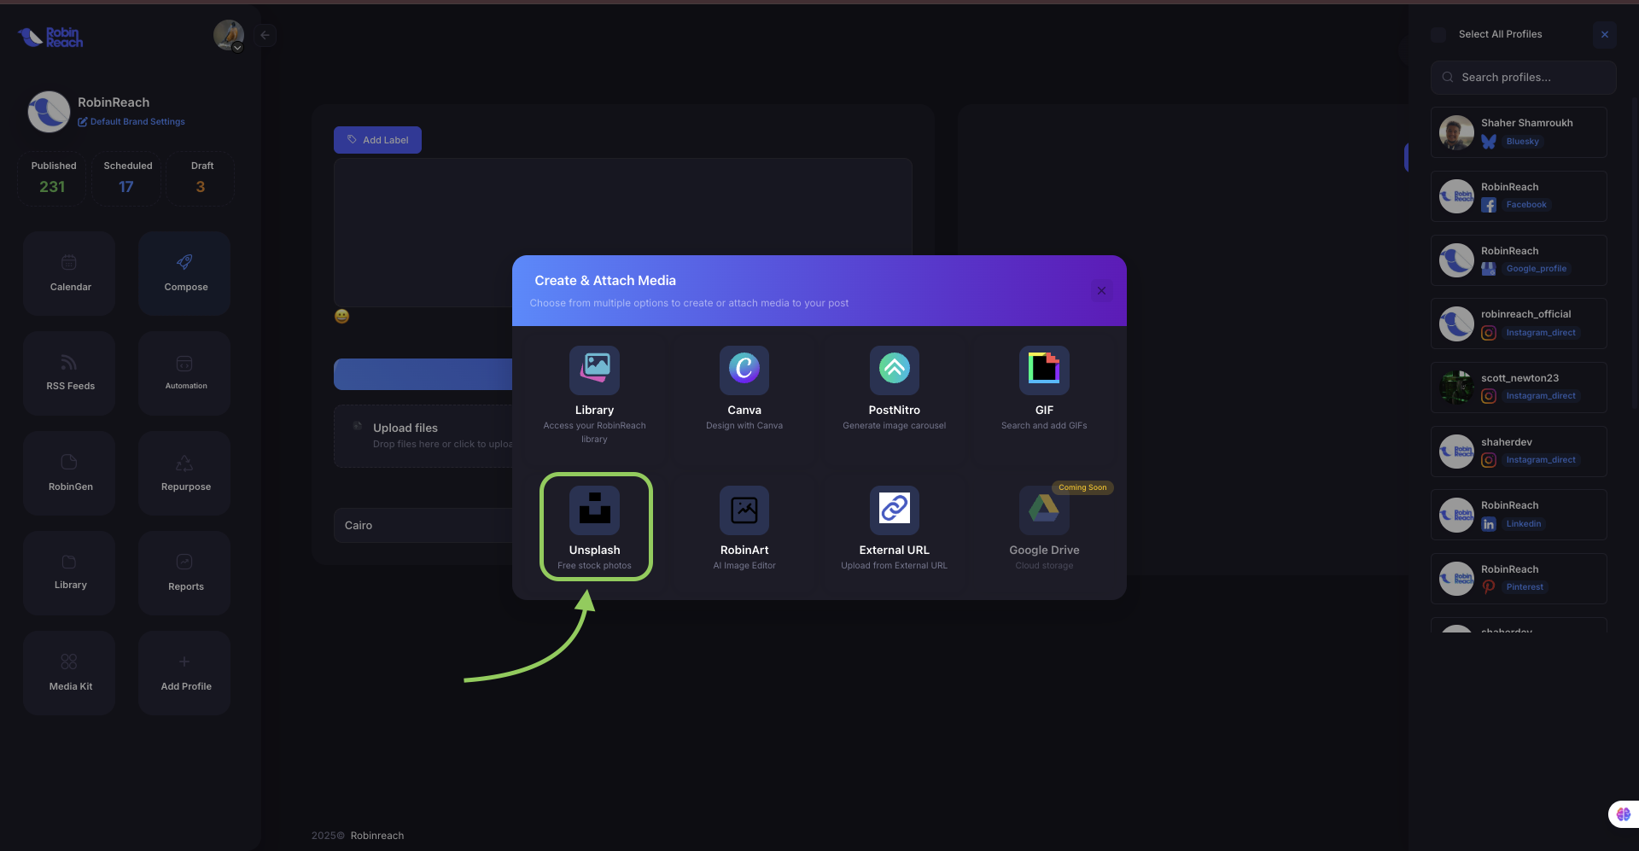Pick the GIF option to search GIFs
This screenshot has width=1639, height=851.
(x=1044, y=395)
